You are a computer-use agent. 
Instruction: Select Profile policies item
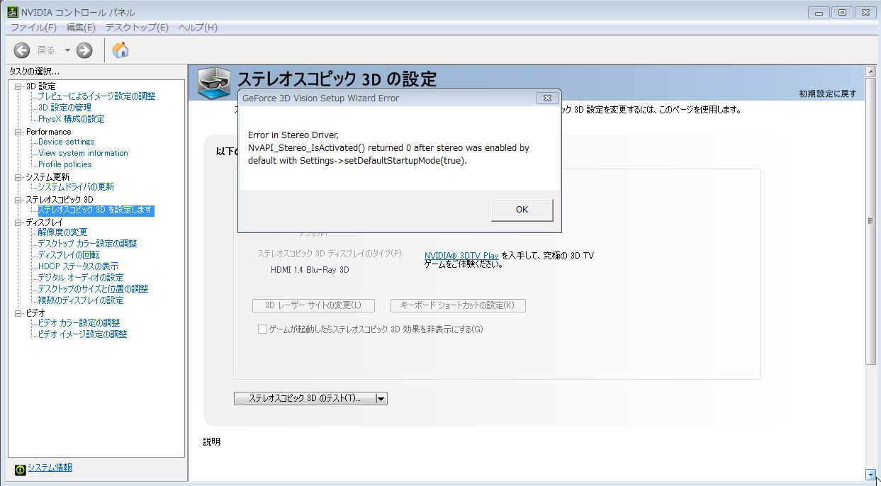(x=64, y=164)
